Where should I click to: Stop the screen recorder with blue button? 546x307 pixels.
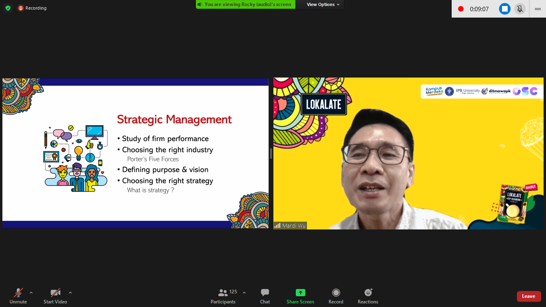tap(505, 9)
